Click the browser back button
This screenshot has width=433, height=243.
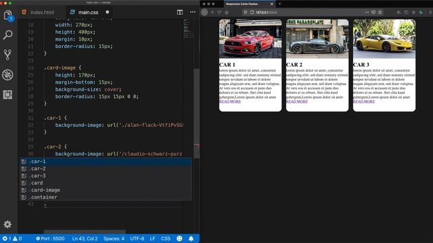coord(204,12)
